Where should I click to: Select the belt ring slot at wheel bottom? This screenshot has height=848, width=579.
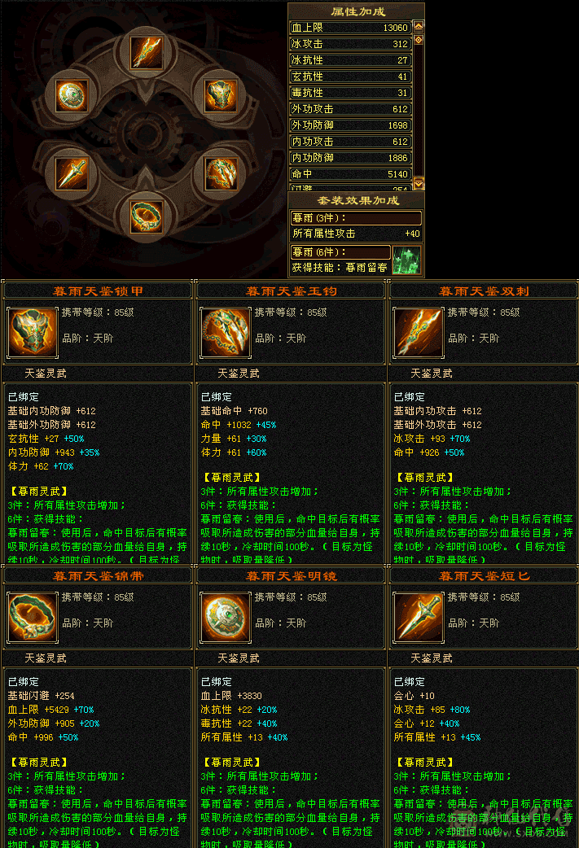147,215
